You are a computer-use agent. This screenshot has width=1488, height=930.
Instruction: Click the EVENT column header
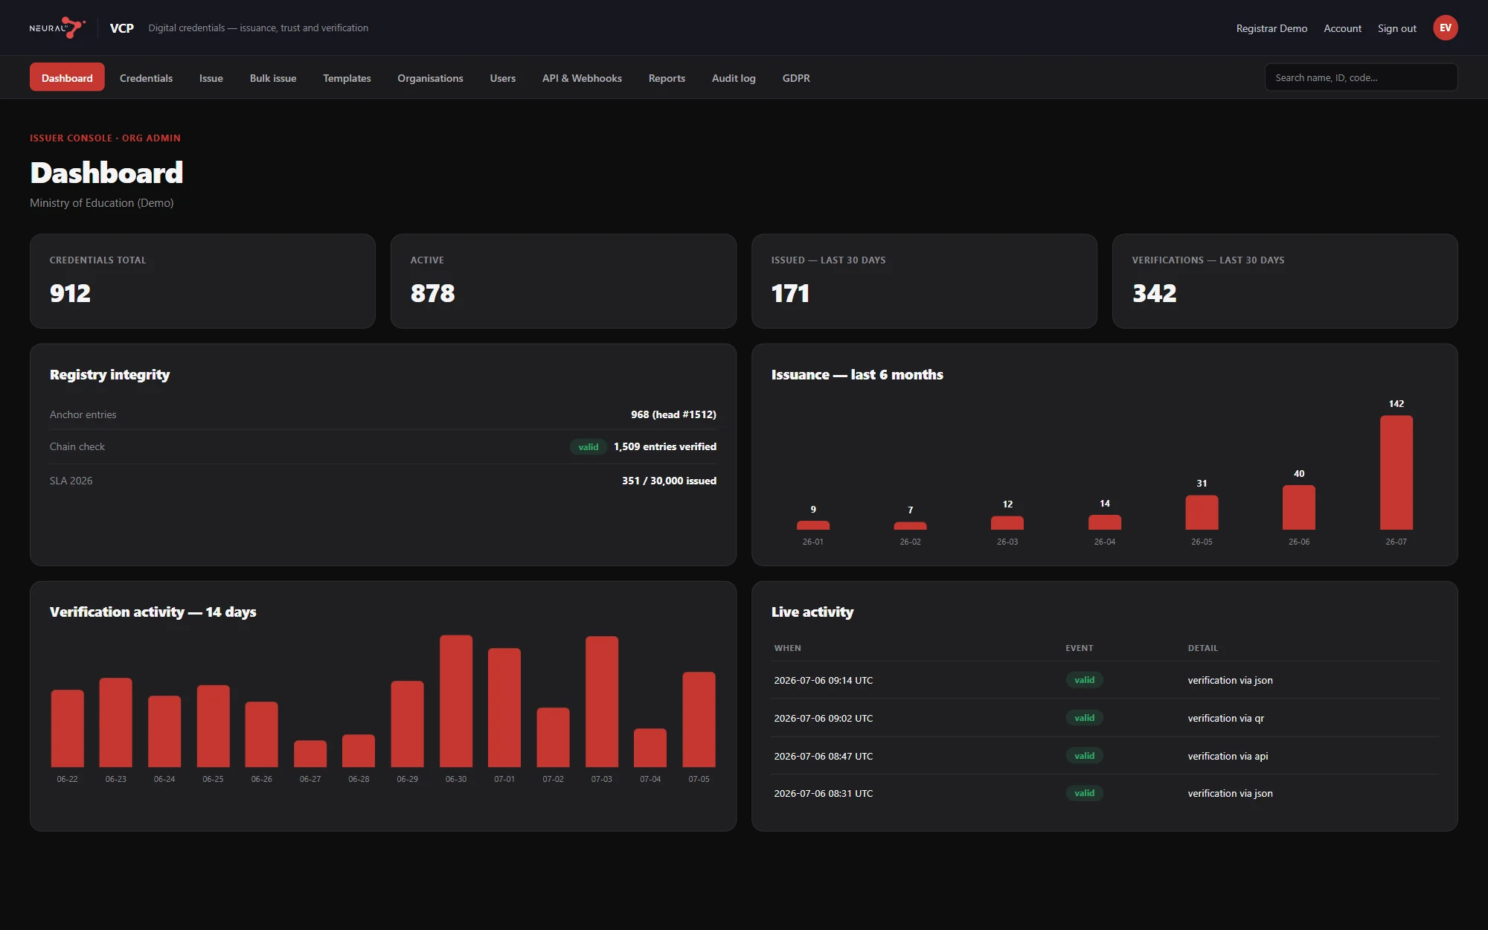click(x=1079, y=648)
